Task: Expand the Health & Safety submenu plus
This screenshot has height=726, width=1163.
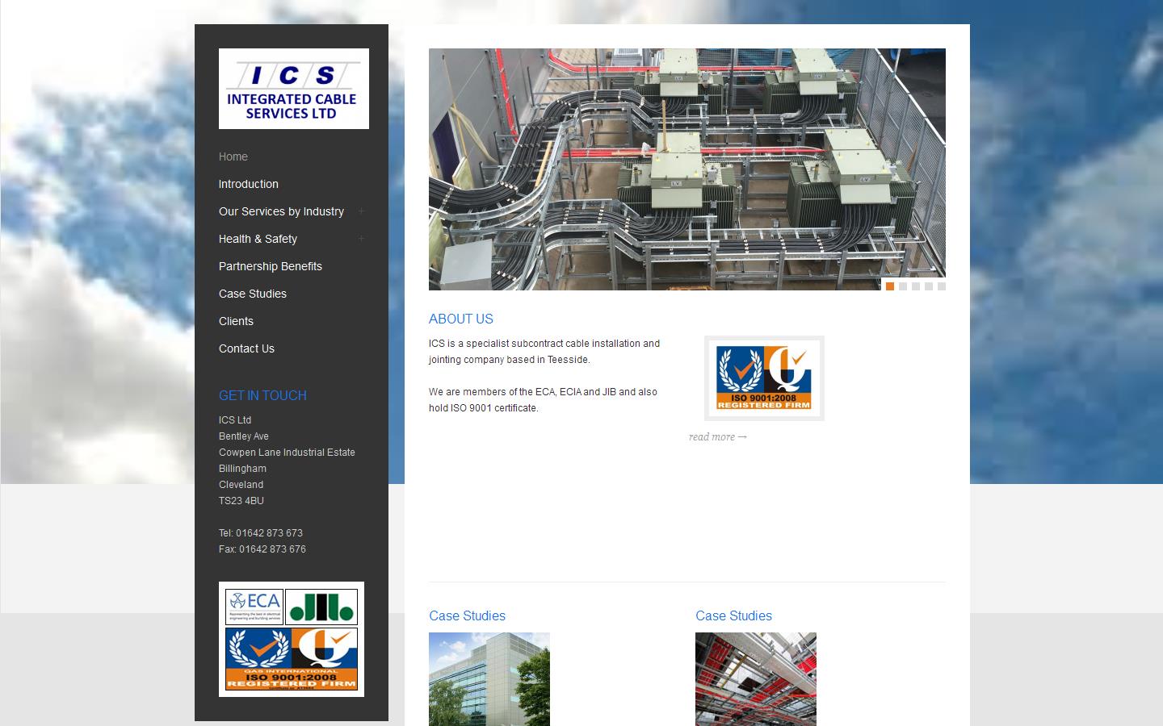Action: [361, 239]
